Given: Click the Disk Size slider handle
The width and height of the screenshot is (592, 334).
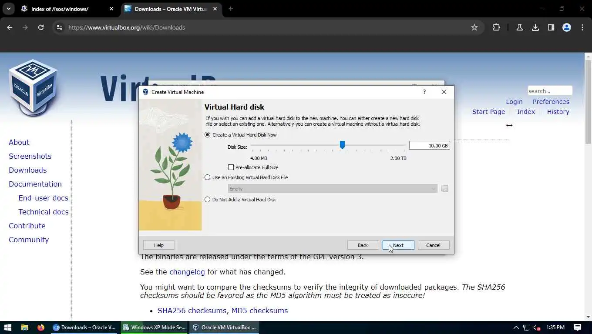Looking at the screenshot, I should tap(342, 145).
